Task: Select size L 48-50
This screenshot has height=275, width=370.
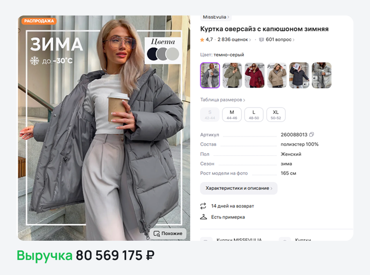Action: tap(254, 114)
